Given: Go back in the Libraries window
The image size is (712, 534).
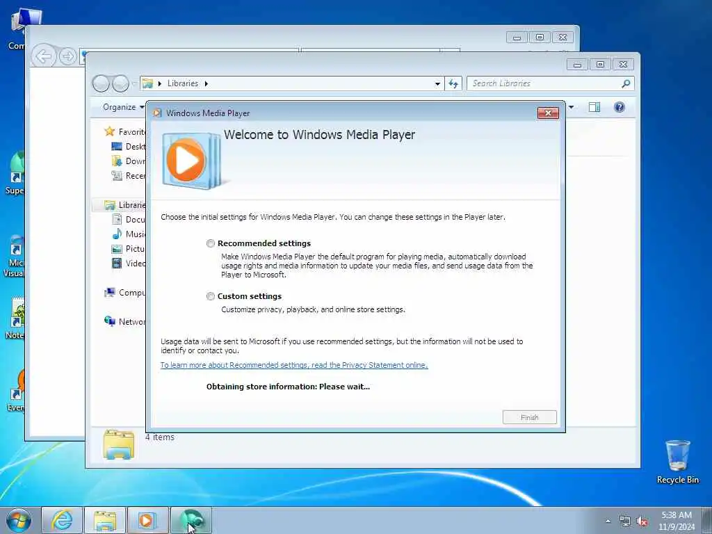Looking at the screenshot, I should (x=102, y=83).
